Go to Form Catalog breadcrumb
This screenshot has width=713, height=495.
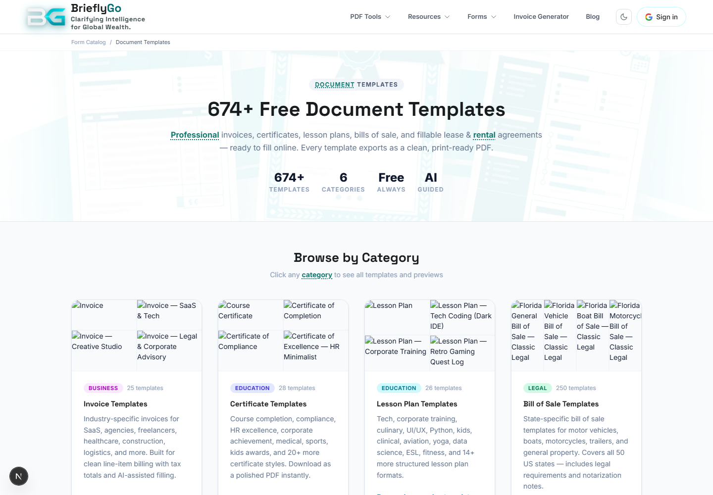(x=89, y=42)
